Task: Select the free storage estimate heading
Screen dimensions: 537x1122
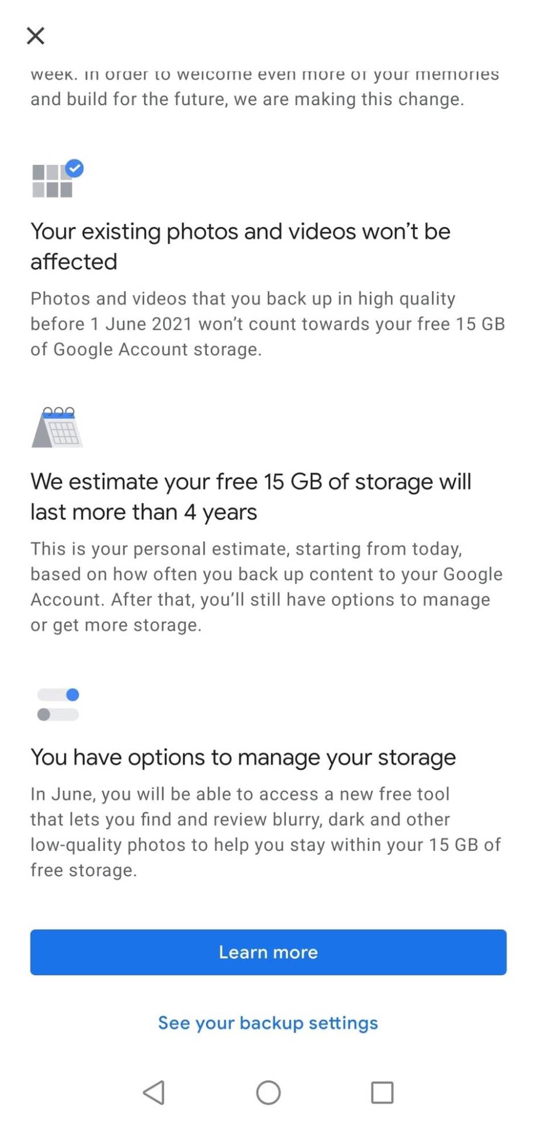Action: [x=251, y=497]
